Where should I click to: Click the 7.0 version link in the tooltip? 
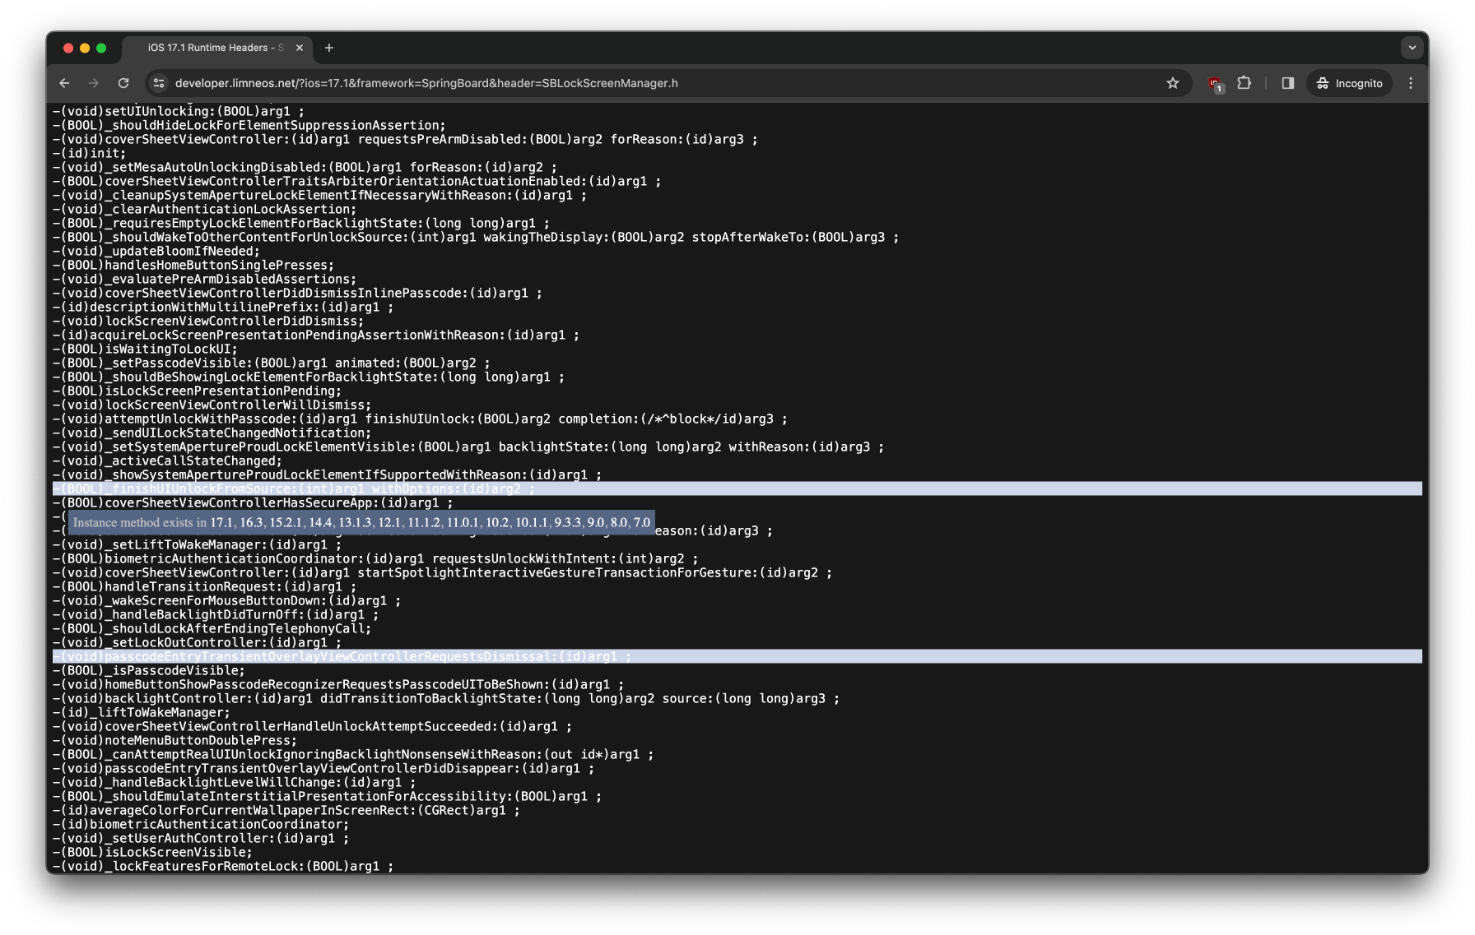641,521
